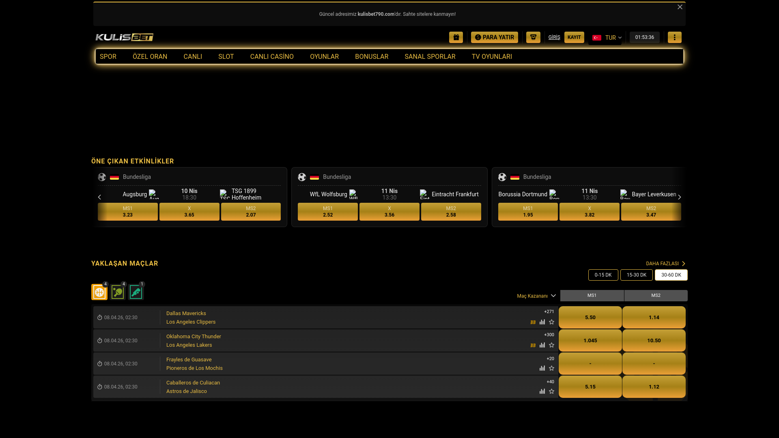Screen dimensions: 779x438
Task: Open the SPOR menu
Action: pyautogui.click(x=108, y=57)
